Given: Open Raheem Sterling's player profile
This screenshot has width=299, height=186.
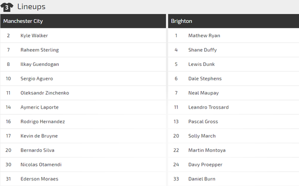Looking at the screenshot, I should tap(40, 50).
